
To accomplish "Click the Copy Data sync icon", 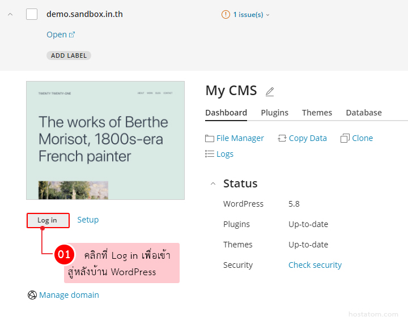I will pos(282,138).
